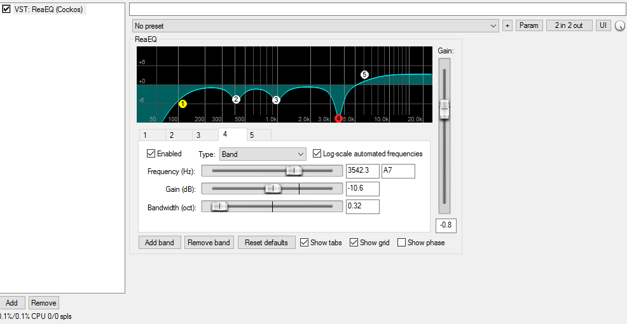627x324 pixels.
Task: Click the UI button
Action: (x=603, y=25)
